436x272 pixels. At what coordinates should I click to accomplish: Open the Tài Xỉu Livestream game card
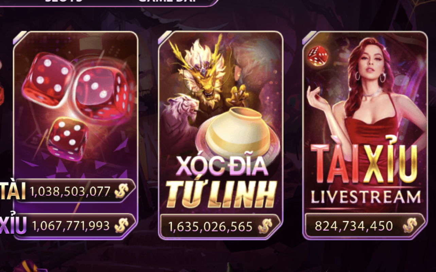pos(365,135)
